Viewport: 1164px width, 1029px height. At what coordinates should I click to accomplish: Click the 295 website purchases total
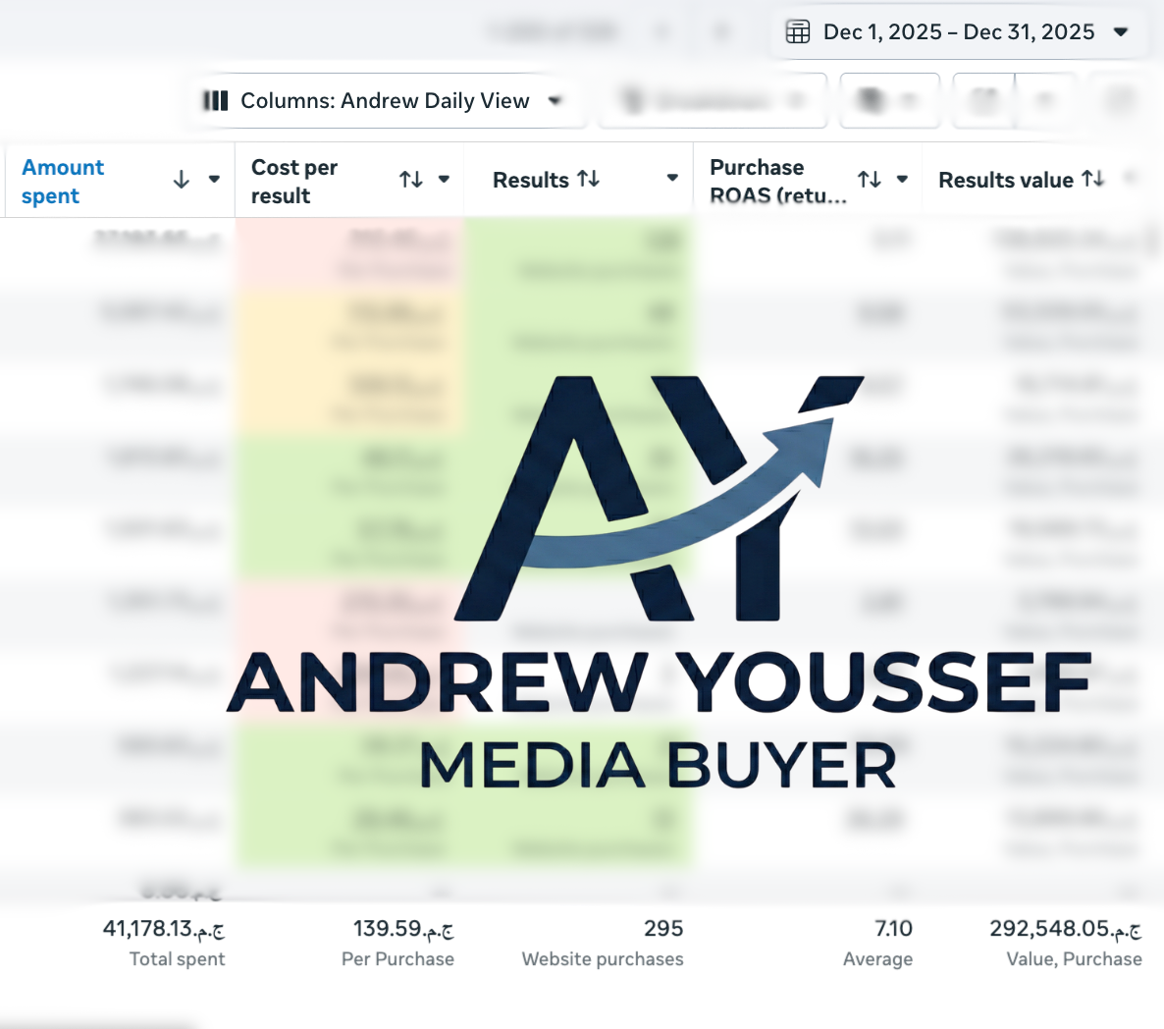point(663,929)
